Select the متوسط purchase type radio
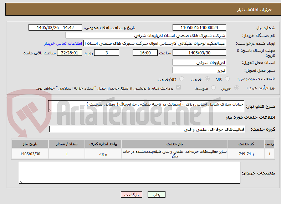281x204 pixels. 213,87
